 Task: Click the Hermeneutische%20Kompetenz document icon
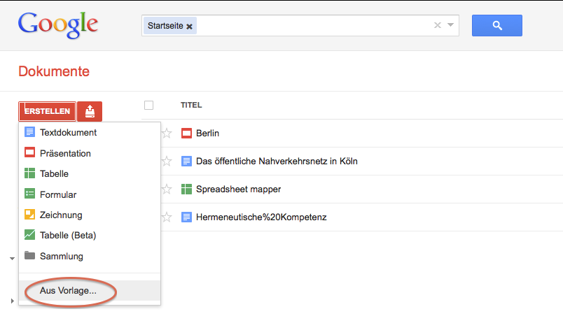[x=186, y=217]
